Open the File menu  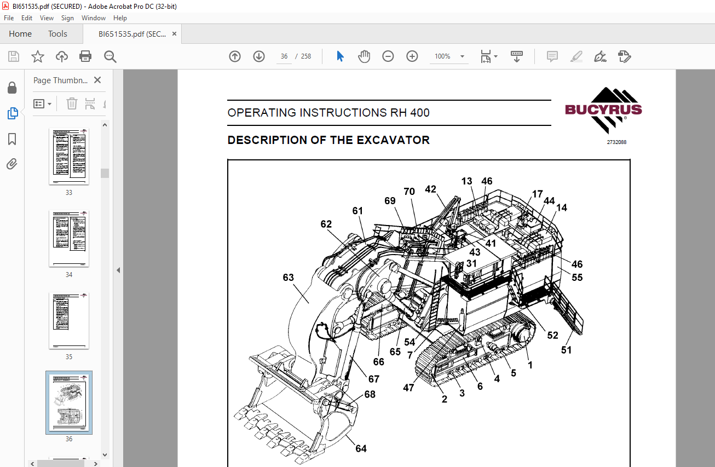coord(9,18)
